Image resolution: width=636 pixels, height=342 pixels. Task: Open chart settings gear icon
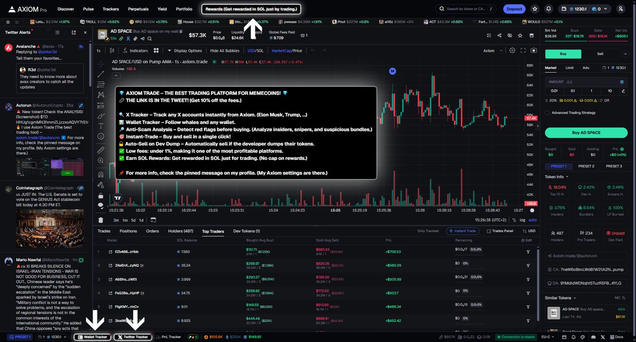click(512, 50)
